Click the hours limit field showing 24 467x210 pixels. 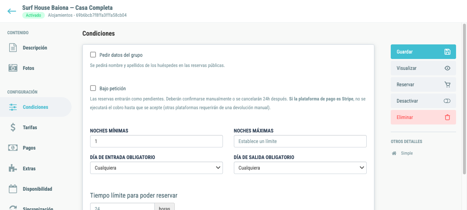click(123, 207)
